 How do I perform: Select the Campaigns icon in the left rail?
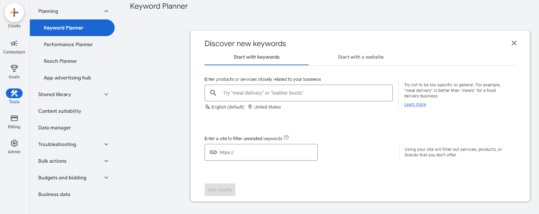coord(14,43)
